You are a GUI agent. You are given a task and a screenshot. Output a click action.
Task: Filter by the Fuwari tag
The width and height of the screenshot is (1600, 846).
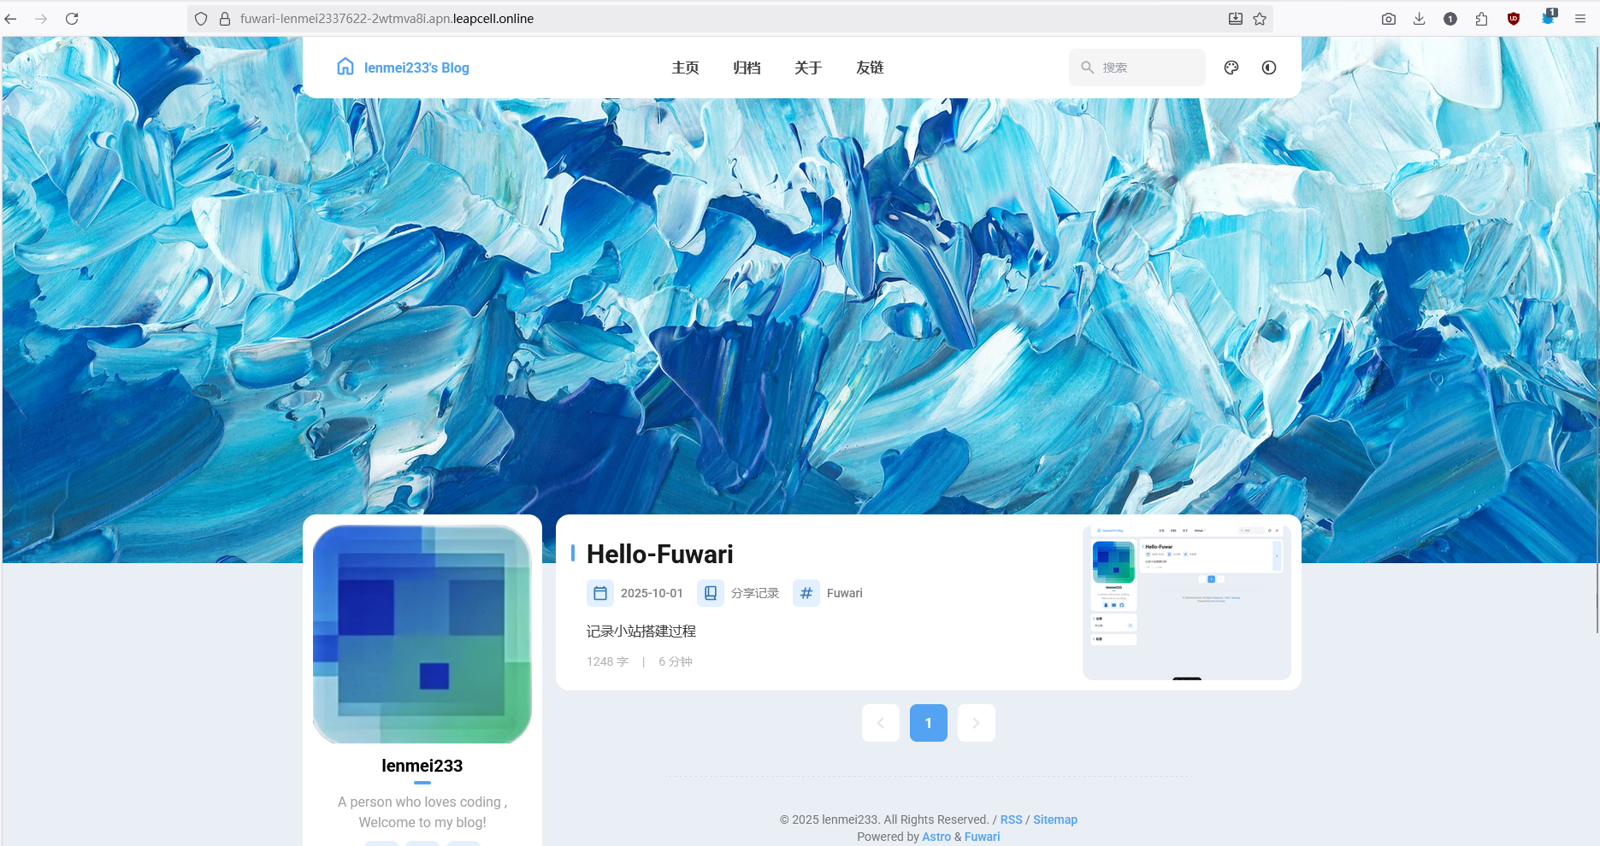coord(844,593)
